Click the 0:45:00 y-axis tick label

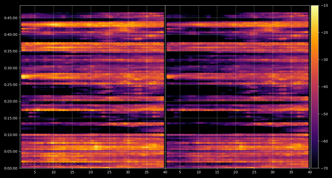coord(11,18)
